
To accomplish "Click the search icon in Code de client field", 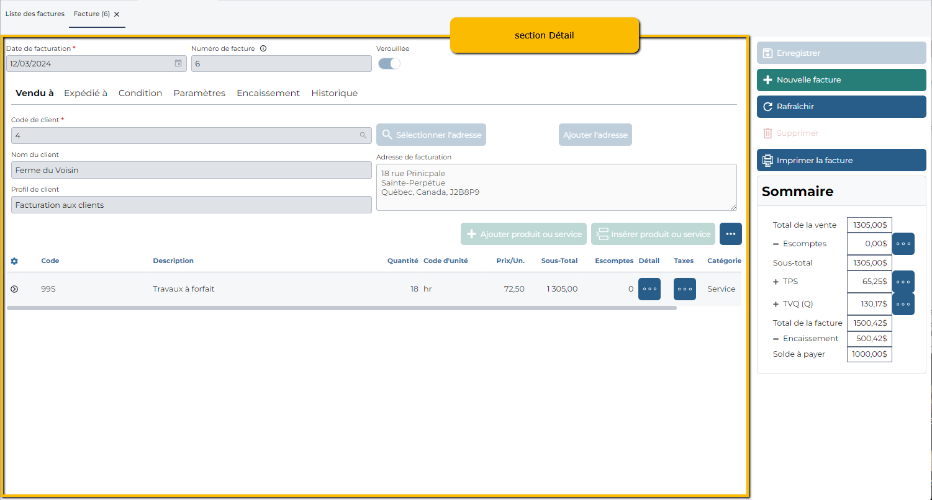I will tap(363, 135).
